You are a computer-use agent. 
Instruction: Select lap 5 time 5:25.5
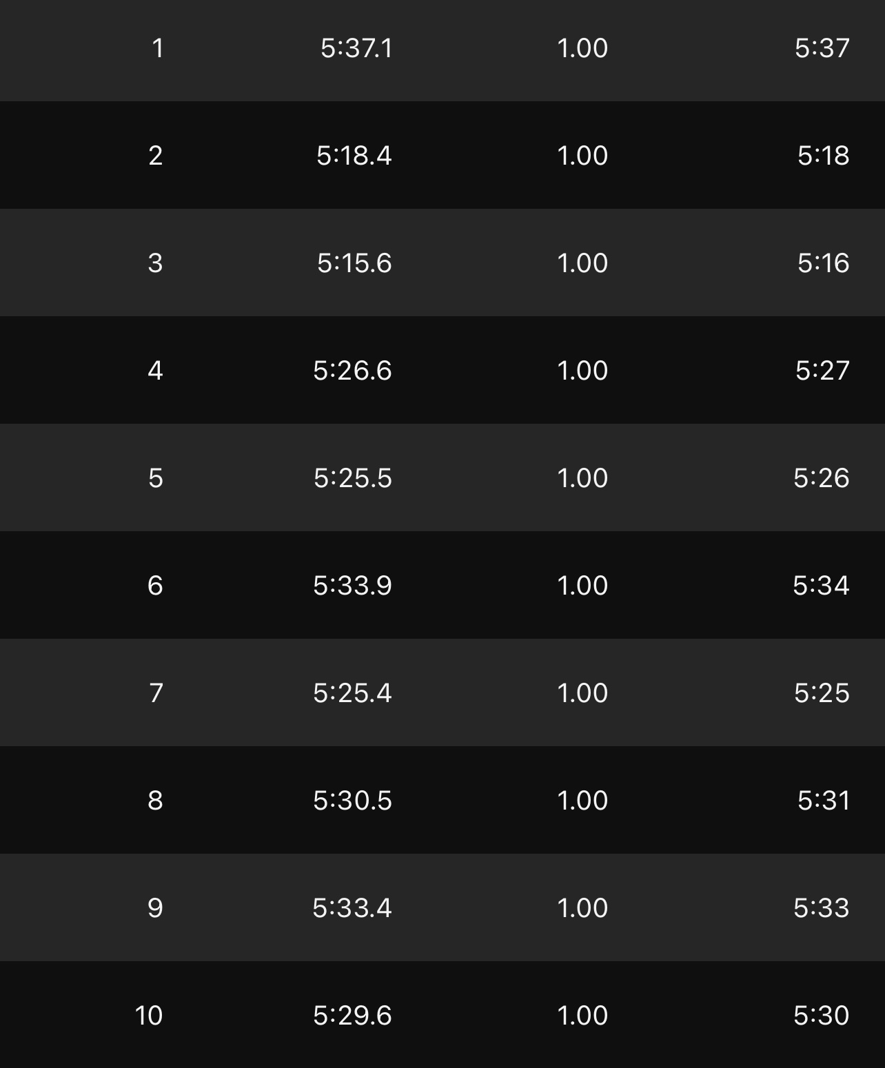[353, 478]
